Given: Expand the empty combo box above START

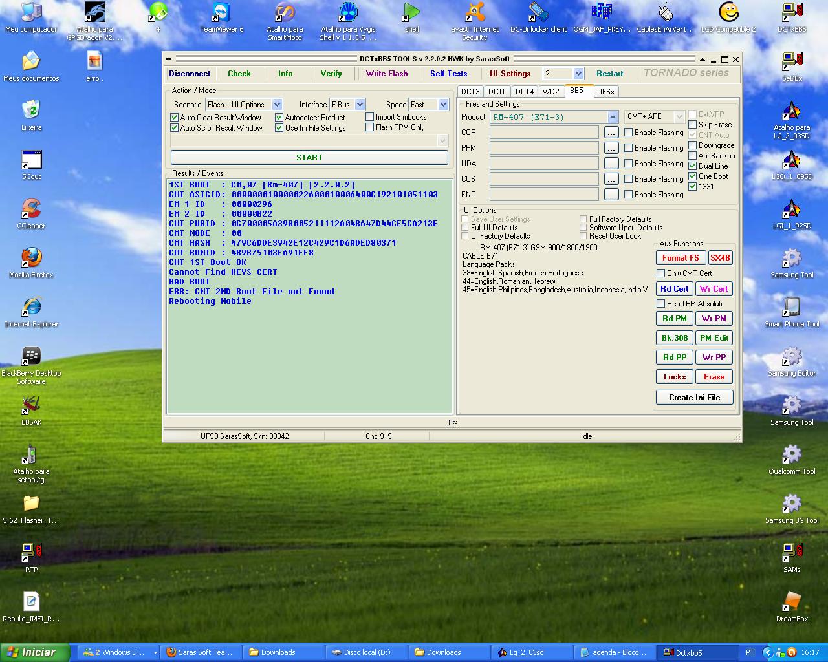Looking at the screenshot, I should point(443,140).
